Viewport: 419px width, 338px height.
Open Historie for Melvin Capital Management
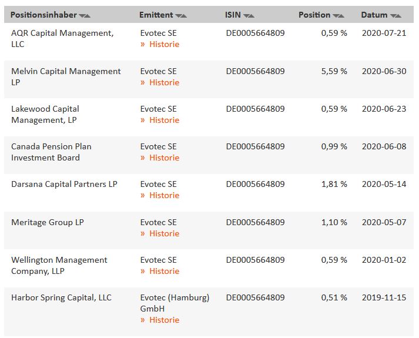click(x=163, y=83)
